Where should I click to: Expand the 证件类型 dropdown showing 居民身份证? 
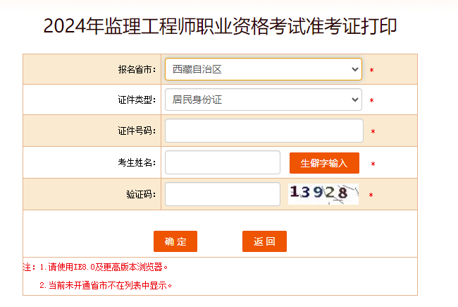pos(263,100)
